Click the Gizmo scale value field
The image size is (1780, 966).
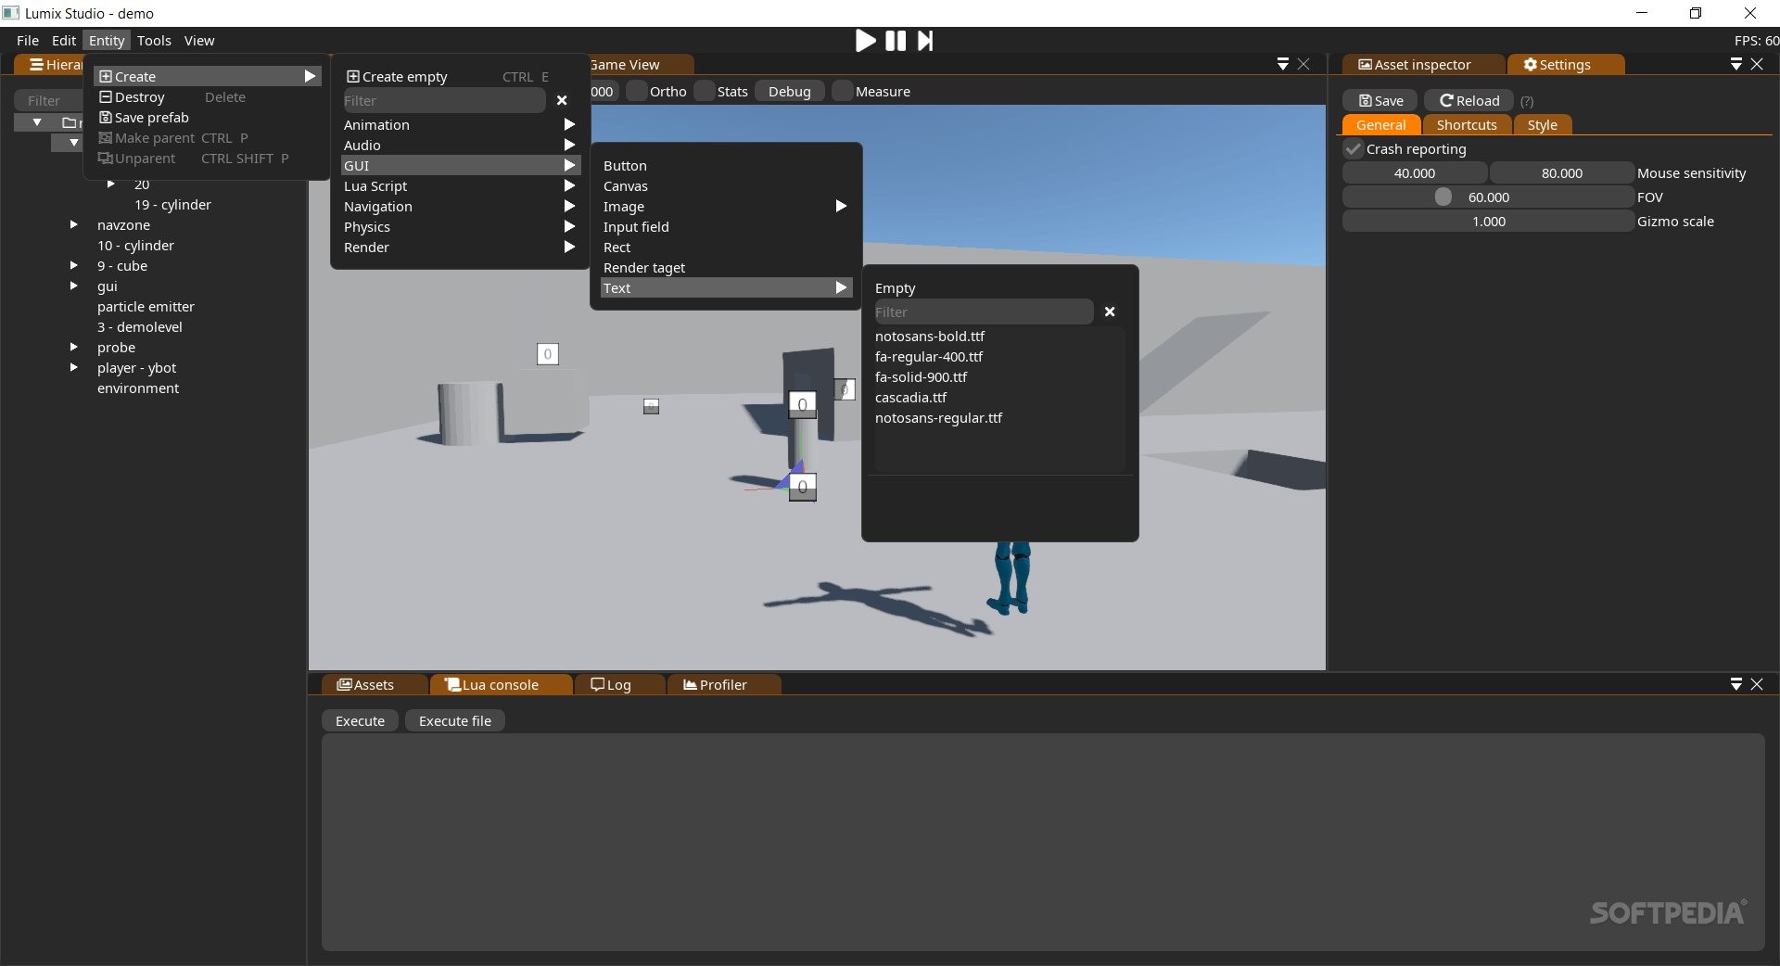tap(1488, 221)
